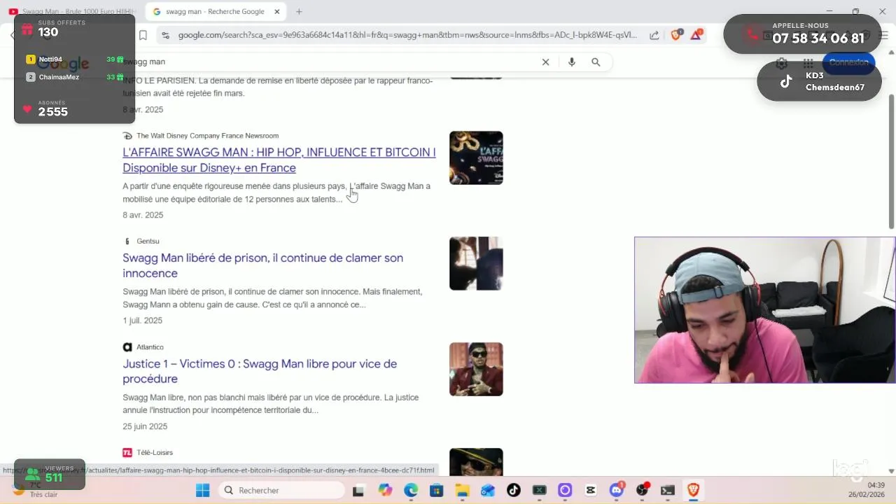Open Outlook mail from the taskbar
Image resolution: width=896 pixels, height=504 pixels.
(x=488, y=490)
